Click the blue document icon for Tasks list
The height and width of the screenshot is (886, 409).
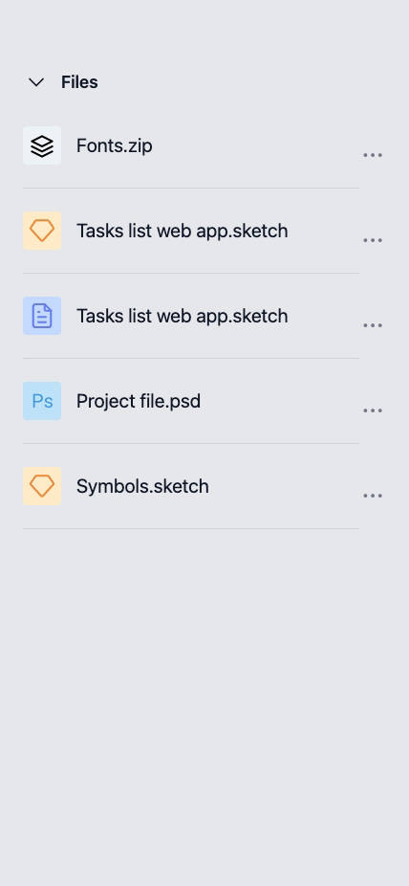[x=42, y=316]
